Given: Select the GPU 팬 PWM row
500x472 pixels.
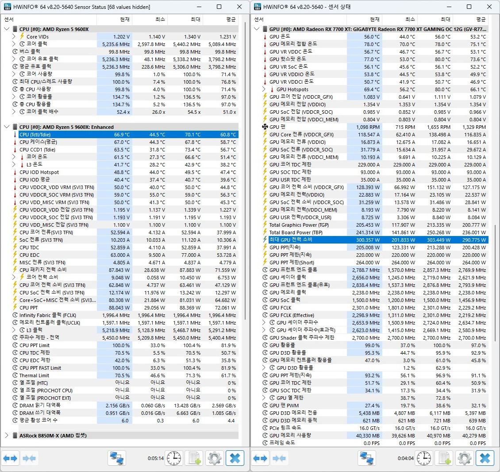Looking at the screenshot, I should (375, 405).
